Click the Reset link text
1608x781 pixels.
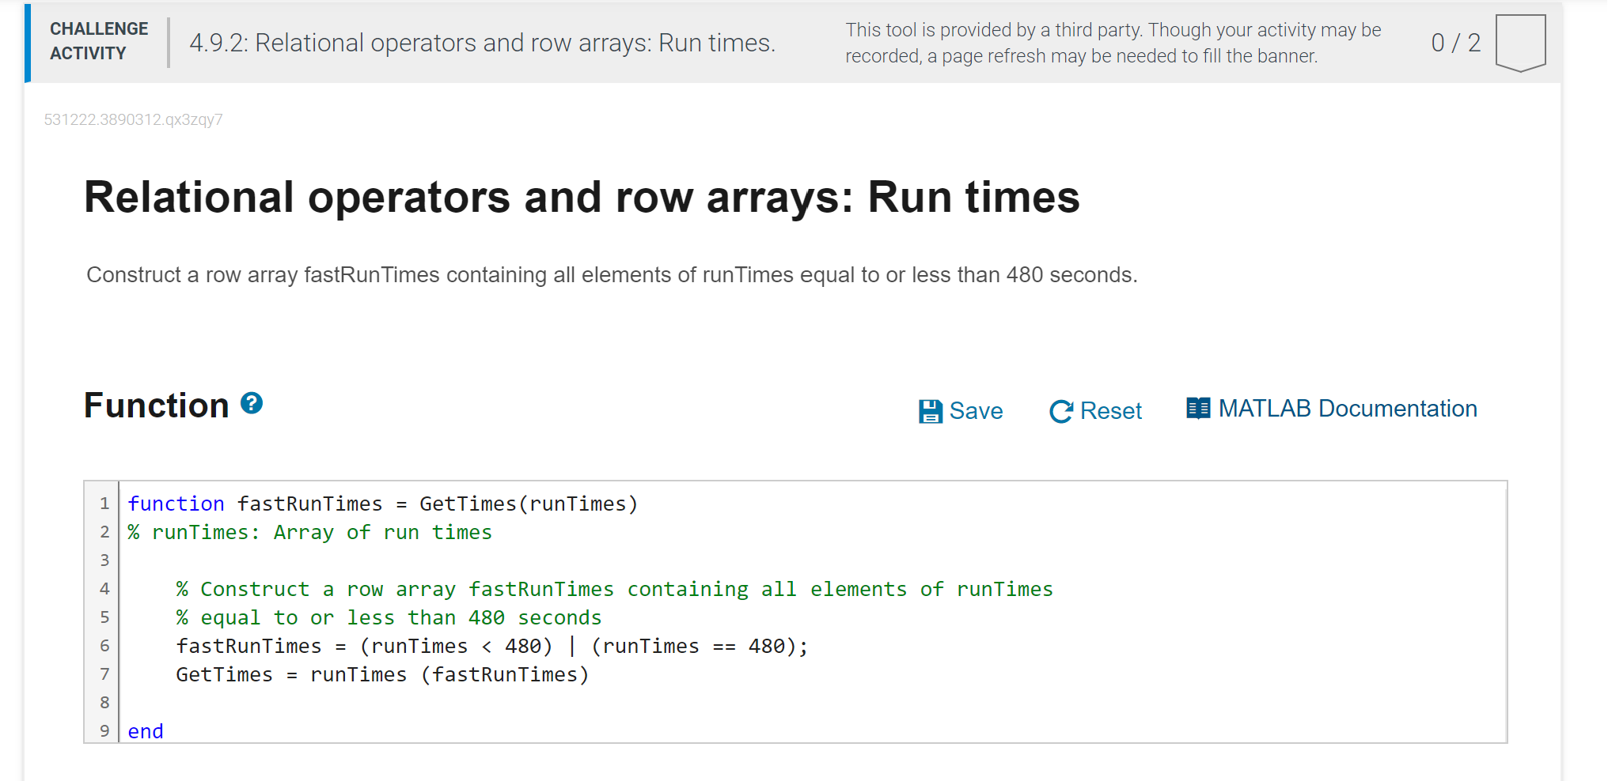click(x=1111, y=411)
